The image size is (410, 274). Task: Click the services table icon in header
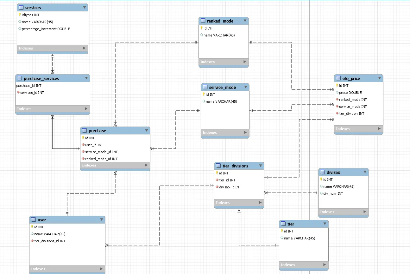pyautogui.click(x=21, y=8)
